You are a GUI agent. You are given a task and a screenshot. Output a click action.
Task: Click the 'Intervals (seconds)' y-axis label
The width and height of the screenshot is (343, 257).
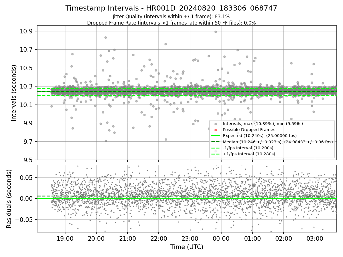(x=14, y=93)
